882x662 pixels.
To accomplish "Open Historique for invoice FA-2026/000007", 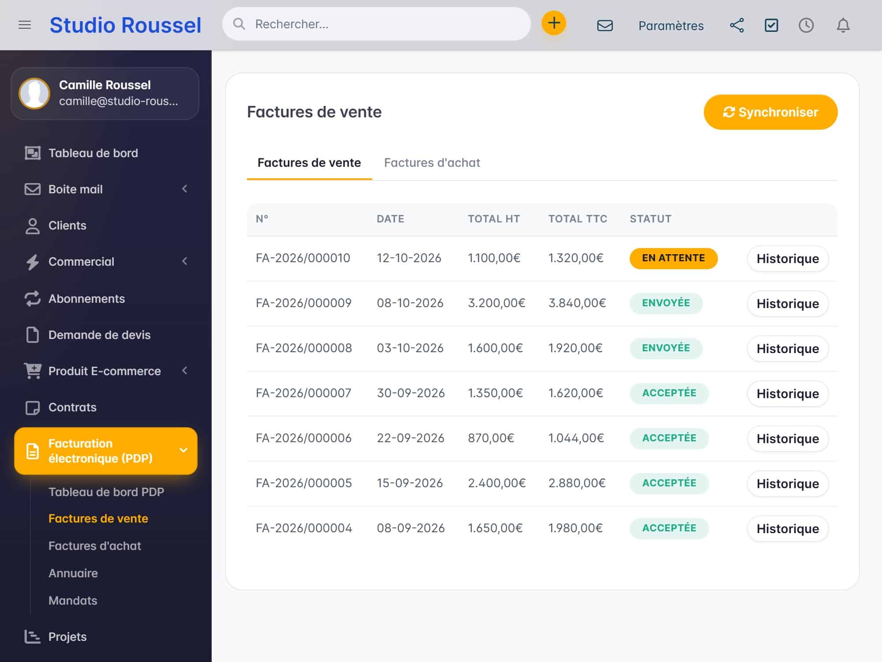I will pos(788,394).
